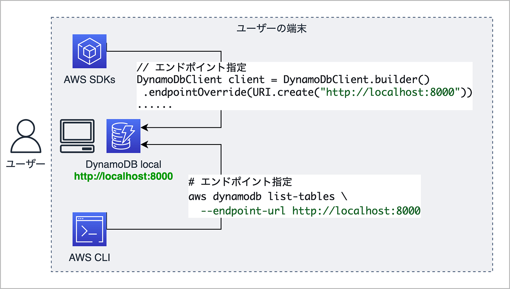Image resolution: width=510 pixels, height=289 pixels.
Task: Click the 'ユーザー' label under person icon
Action: (x=25, y=164)
